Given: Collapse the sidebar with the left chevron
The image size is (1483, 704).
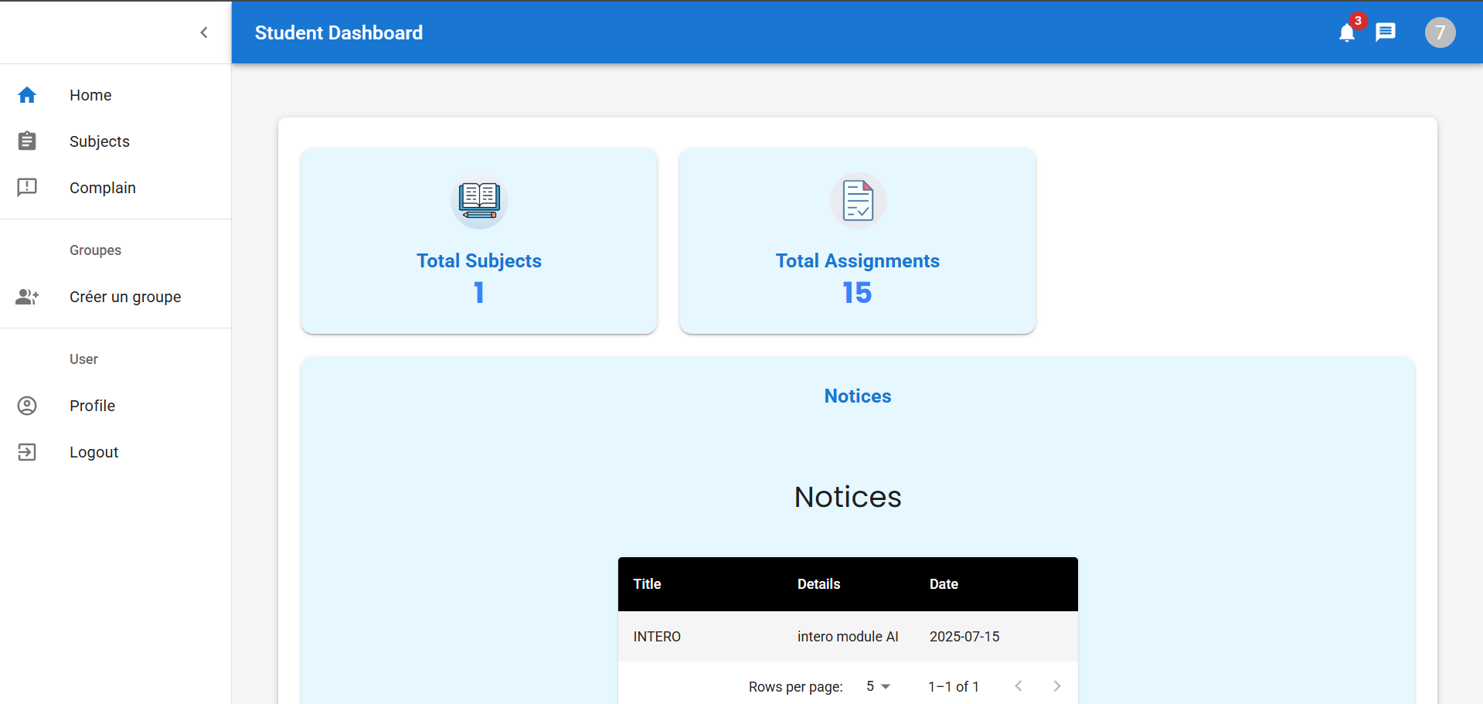Looking at the screenshot, I should 204,32.
